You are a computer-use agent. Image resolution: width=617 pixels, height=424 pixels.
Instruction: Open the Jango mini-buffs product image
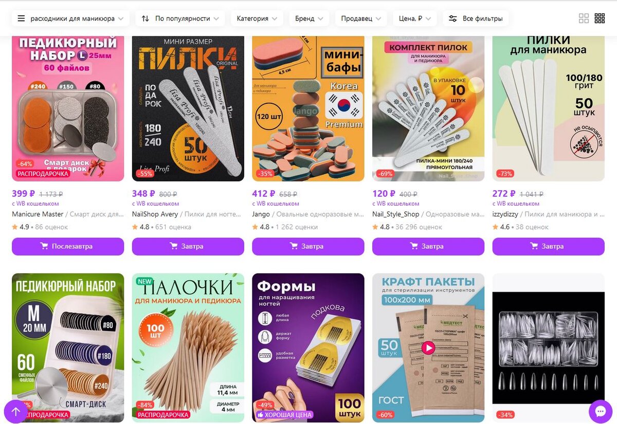[308, 108]
